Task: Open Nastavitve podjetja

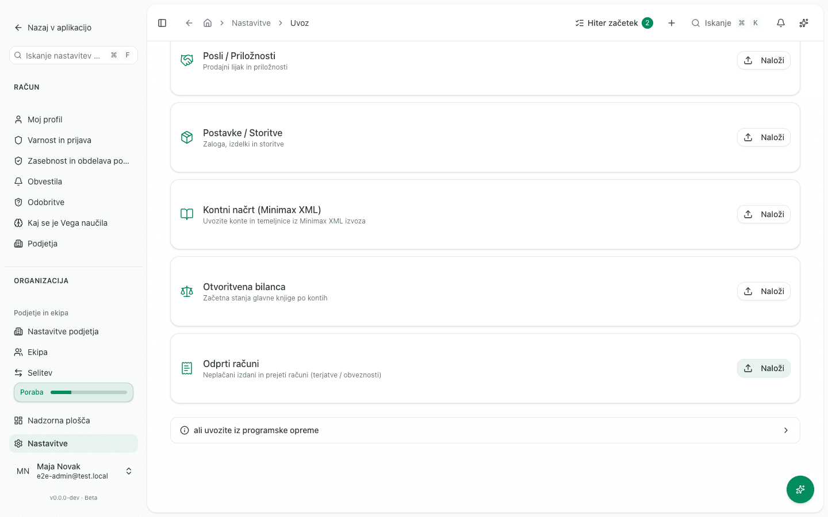Action: 74,331
